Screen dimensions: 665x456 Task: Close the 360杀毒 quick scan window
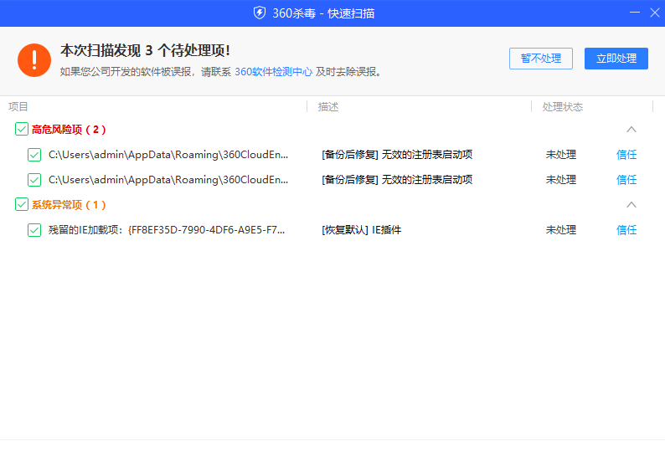[654, 13]
